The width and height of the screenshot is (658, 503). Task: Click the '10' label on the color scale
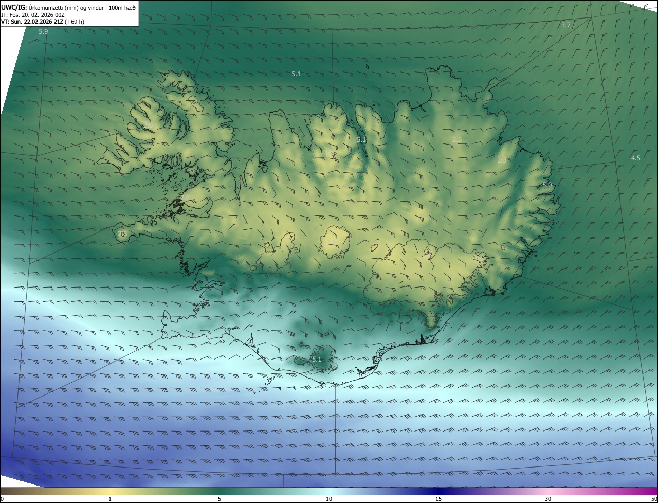pos(329,499)
